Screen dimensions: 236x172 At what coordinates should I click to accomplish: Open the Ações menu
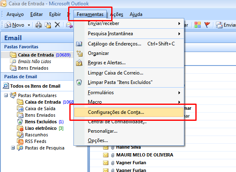click(117, 14)
